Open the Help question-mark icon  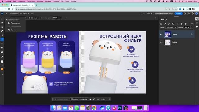[x=193, y=13]
